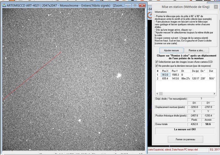Click the bright star in the image

click(119, 75)
